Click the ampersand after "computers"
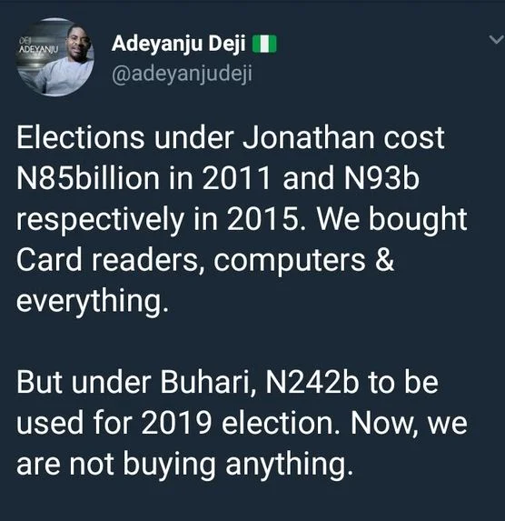505x521 pixels. point(385,260)
